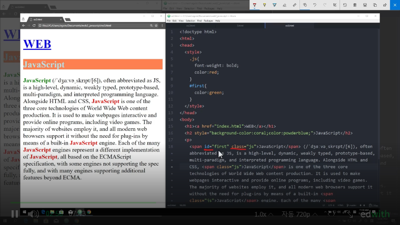
Task: Click code line 15 with index.html
Action: 230,126
